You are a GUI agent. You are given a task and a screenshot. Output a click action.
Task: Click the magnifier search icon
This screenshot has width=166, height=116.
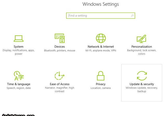click(x=132, y=16)
